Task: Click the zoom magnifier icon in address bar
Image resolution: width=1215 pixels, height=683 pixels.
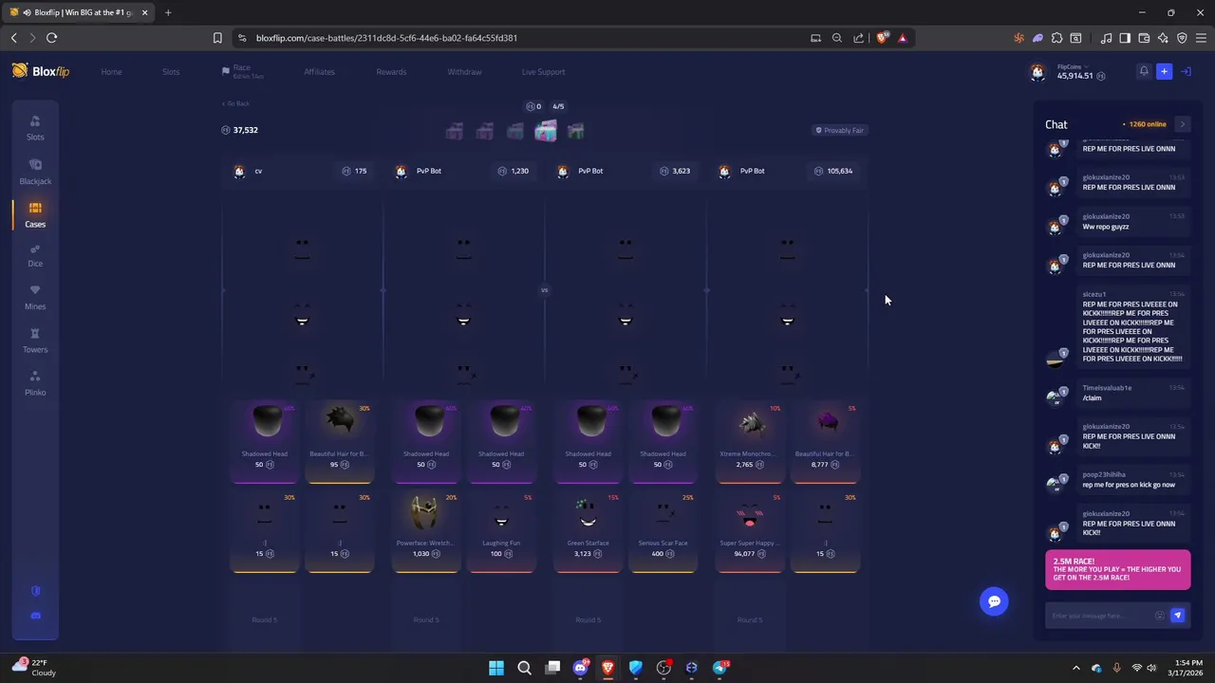Action: (x=836, y=38)
